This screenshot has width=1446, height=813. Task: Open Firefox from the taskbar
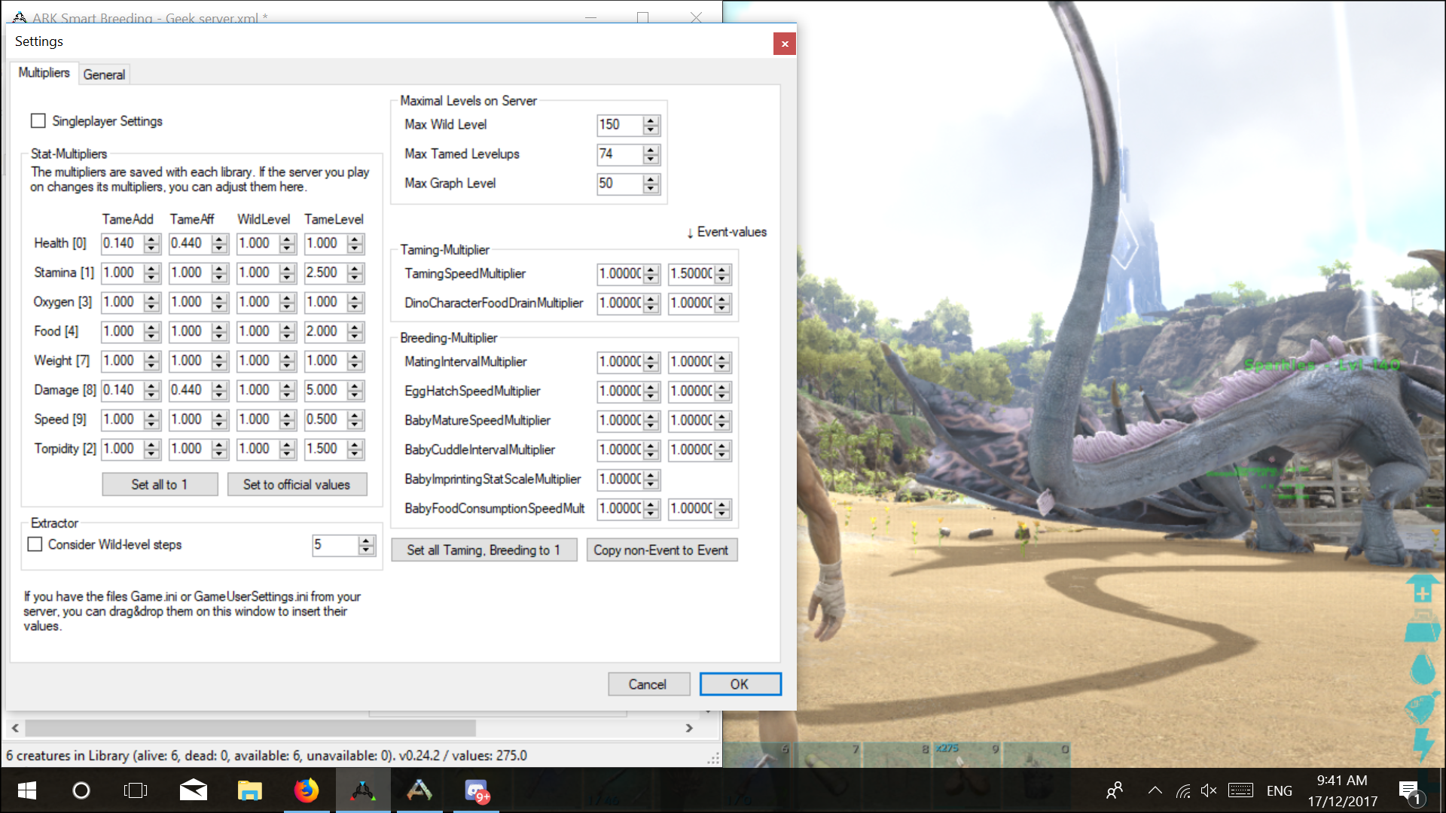[x=307, y=790]
